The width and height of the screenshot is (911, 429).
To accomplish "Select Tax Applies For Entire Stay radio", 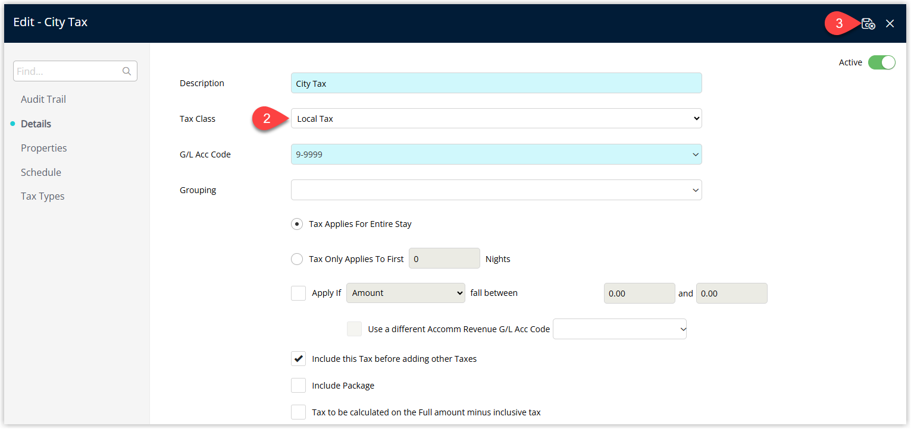I will tap(297, 224).
